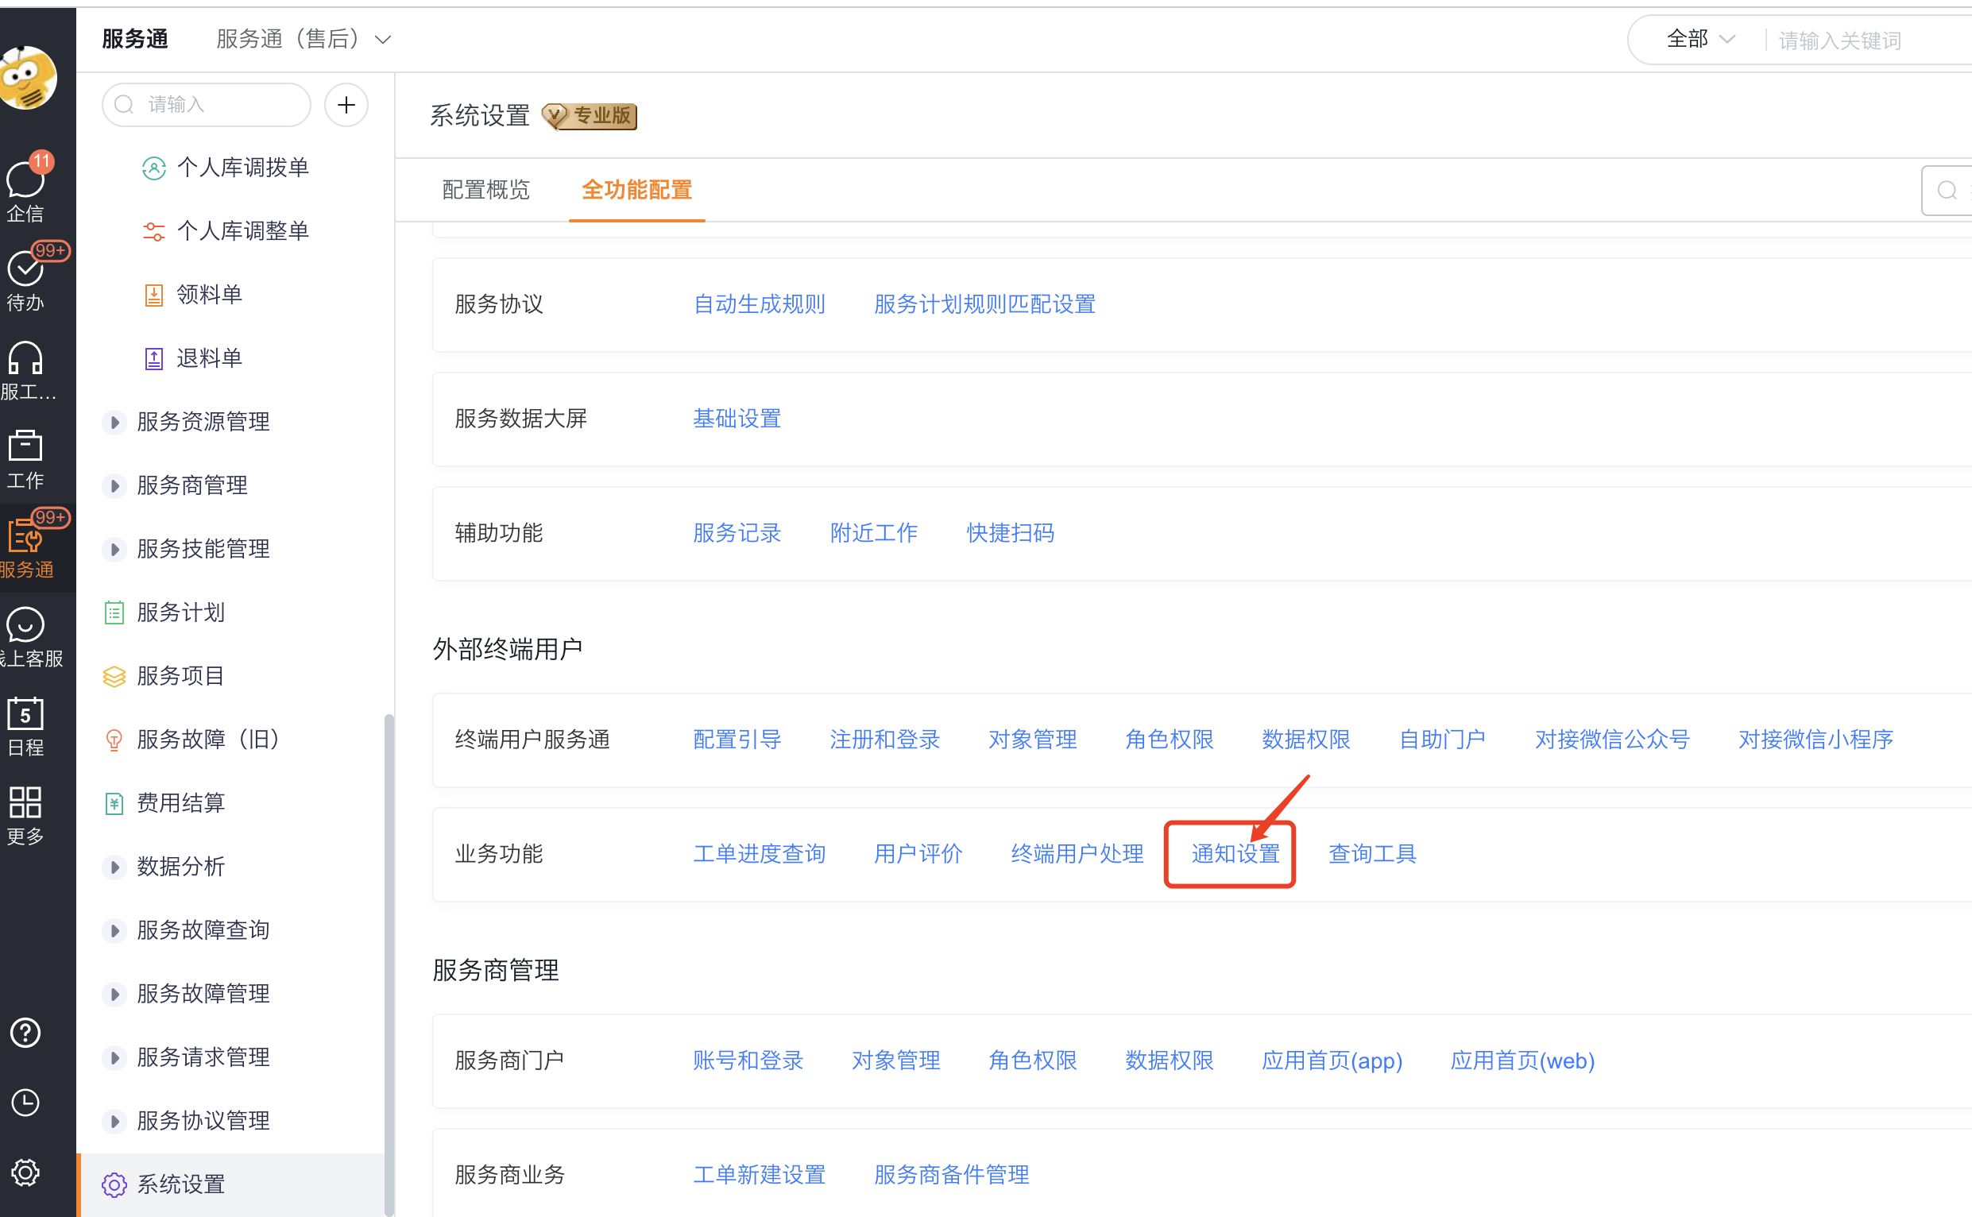Open the 自动生成规则 link
Image resolution: width=1972 pixels, height=1217 pixels.
[759, 304]
